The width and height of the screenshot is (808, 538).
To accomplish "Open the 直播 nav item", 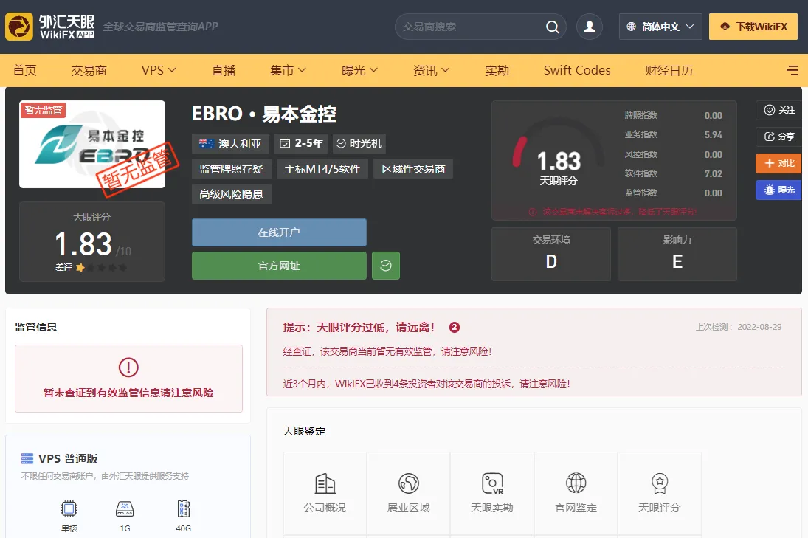I will pos(224,70).
